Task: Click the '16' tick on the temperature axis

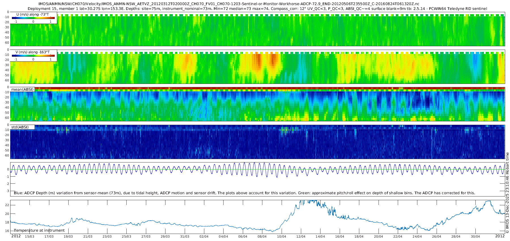Action: point(7,231)
